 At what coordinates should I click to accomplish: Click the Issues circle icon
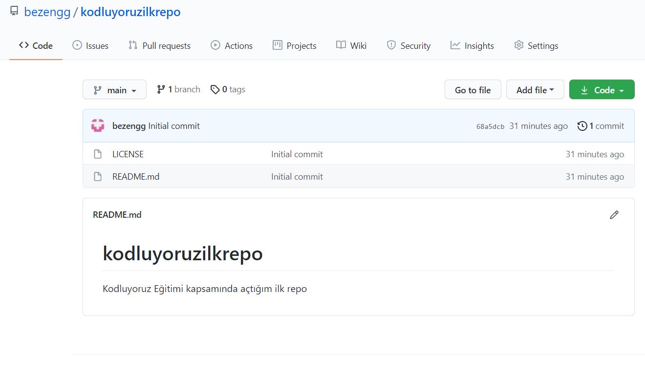pyautogui.click(x=77, y=45)
